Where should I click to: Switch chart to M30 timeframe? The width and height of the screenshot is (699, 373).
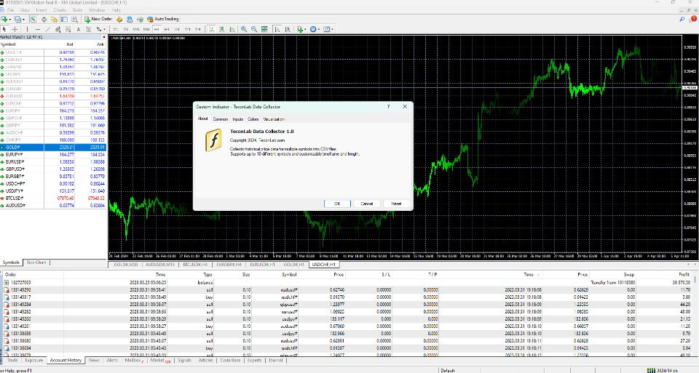point(146,29)
